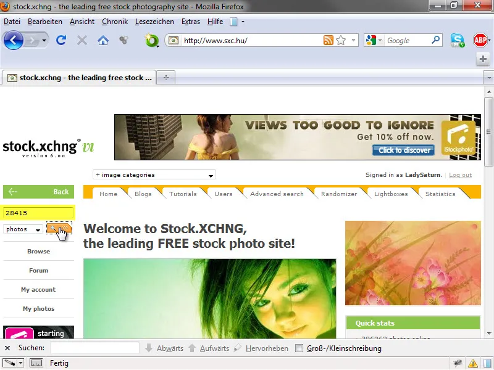Click the grayed-out forward arrow button
This screenshot has width=494, height=370.
[x=31, y=40]
